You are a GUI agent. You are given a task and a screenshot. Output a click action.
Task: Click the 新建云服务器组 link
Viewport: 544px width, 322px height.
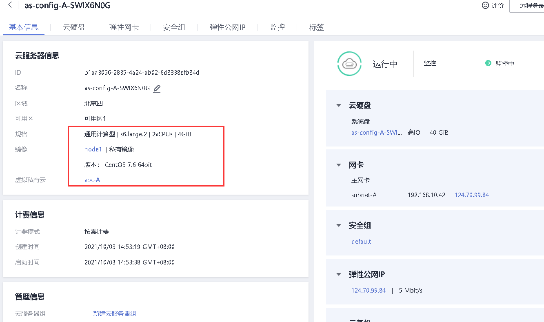(115, 314)
